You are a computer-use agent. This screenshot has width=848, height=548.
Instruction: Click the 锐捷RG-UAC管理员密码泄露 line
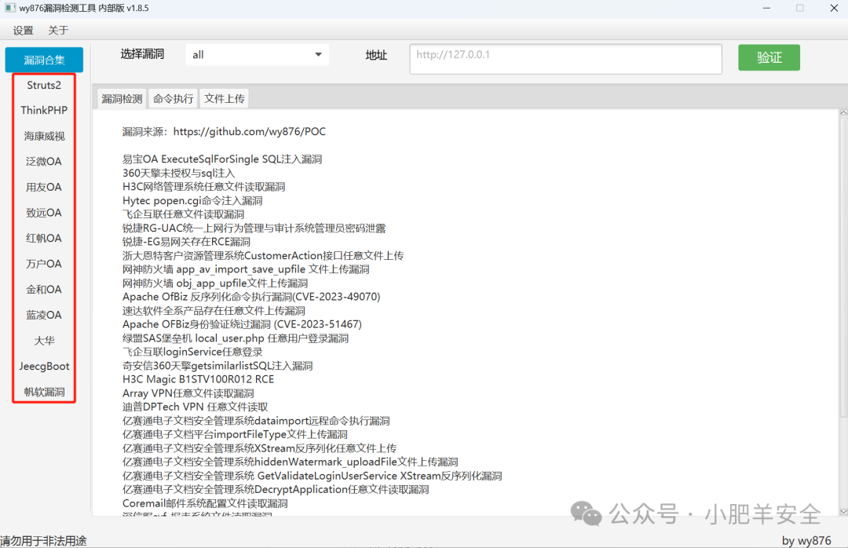click(x=254, y=228)
